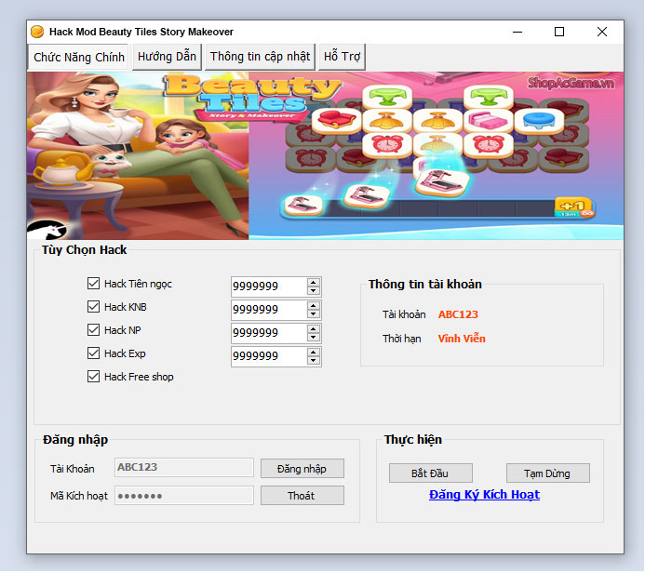
Task: Minimize the Hack Mod window
Action: [517, 32]
